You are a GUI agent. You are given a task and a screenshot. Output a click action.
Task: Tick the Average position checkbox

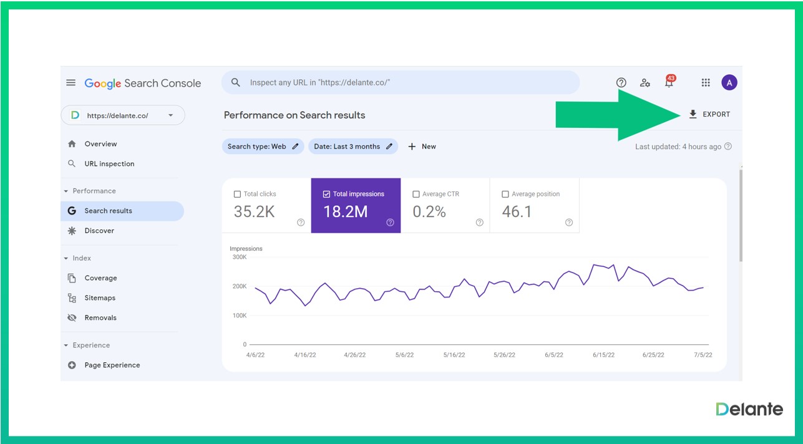[x=505, y=194]
